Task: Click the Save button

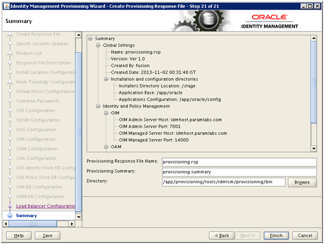Action: click(47, 236)
